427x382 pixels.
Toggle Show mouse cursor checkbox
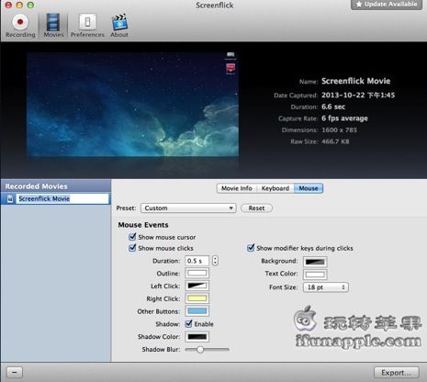pos(132,237)
